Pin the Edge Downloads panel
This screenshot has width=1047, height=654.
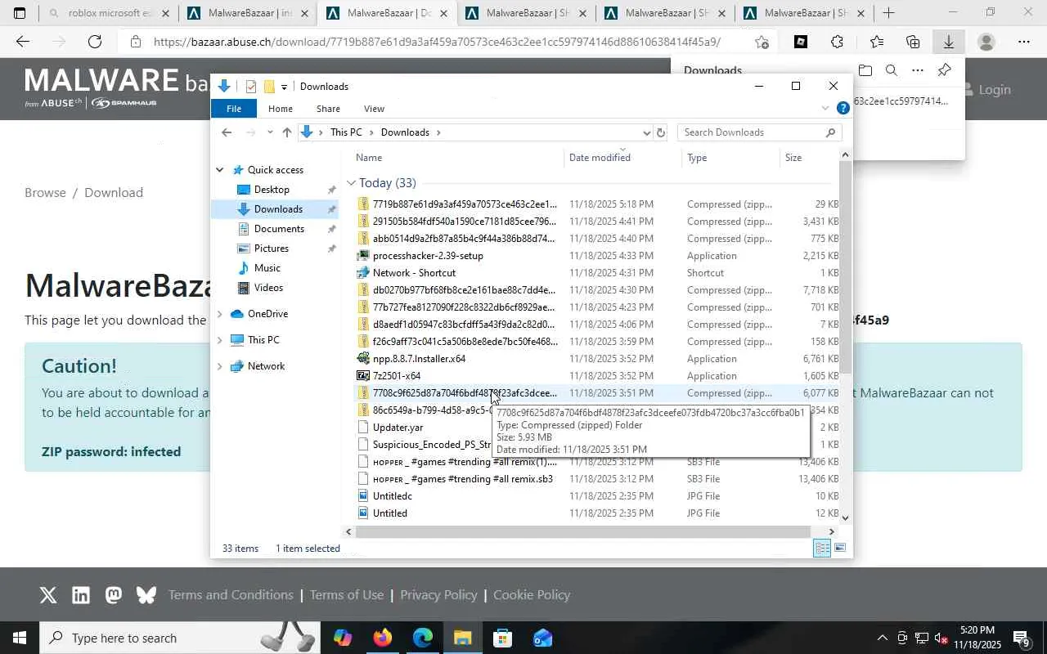click(944, 70)
